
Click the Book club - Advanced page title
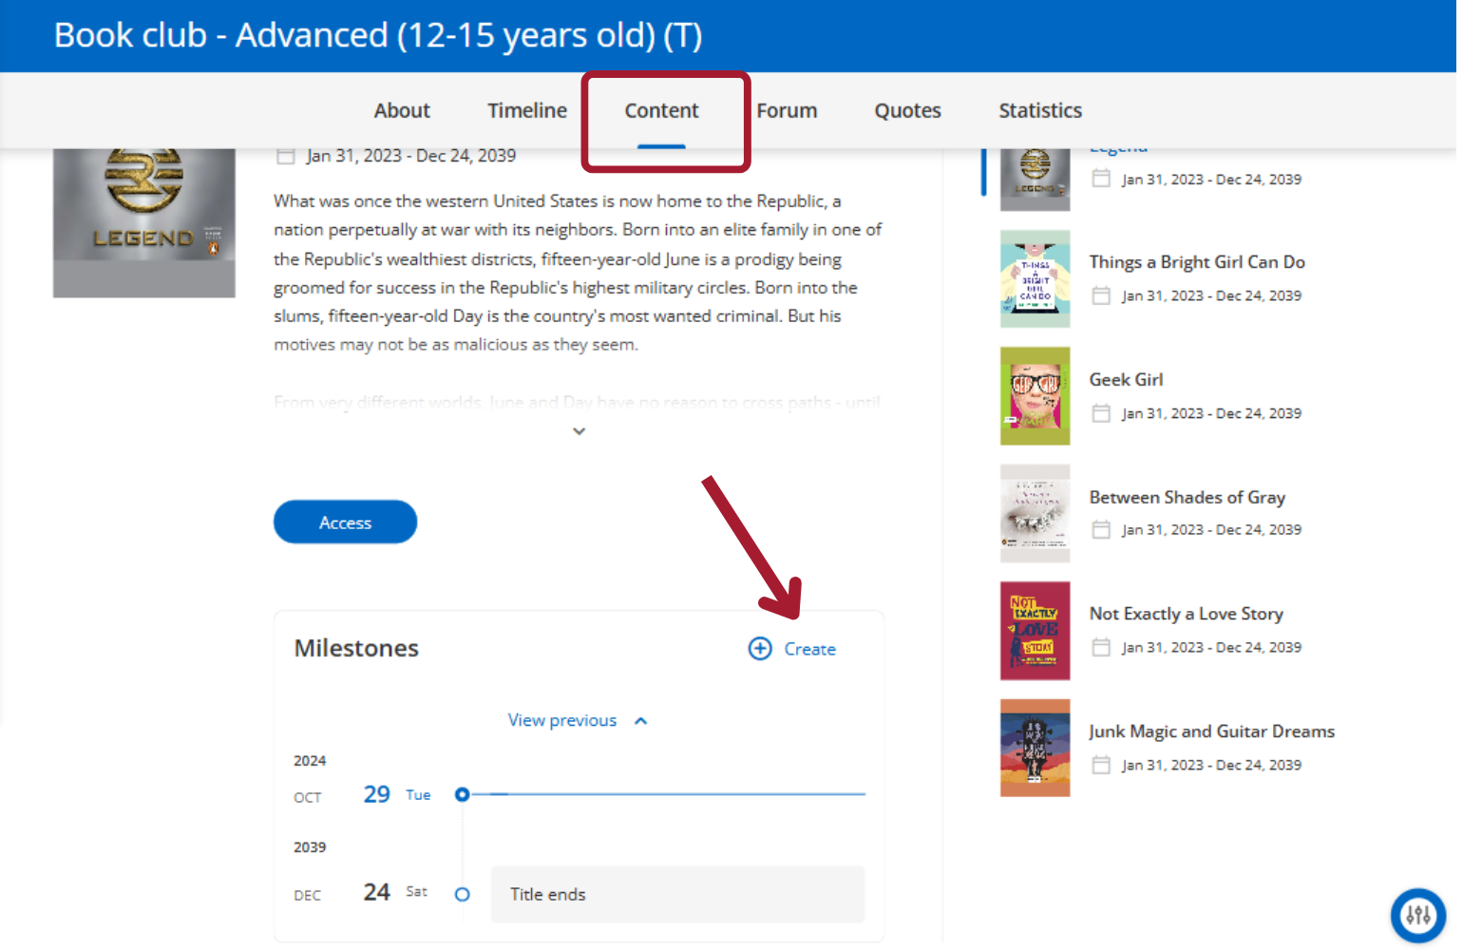click(x=378, y=35)
